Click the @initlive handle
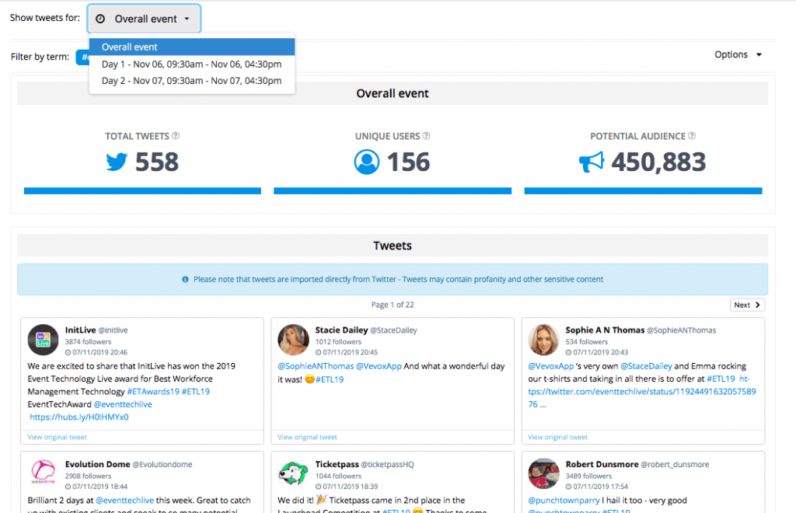Viewport: 796px width, 513px height. tap(113, 330)
